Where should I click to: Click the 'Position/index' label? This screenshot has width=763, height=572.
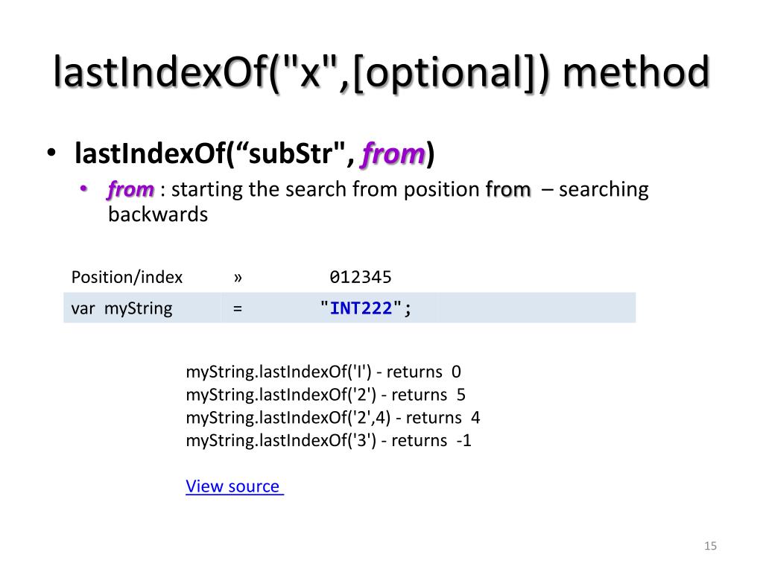coord(127,277)
